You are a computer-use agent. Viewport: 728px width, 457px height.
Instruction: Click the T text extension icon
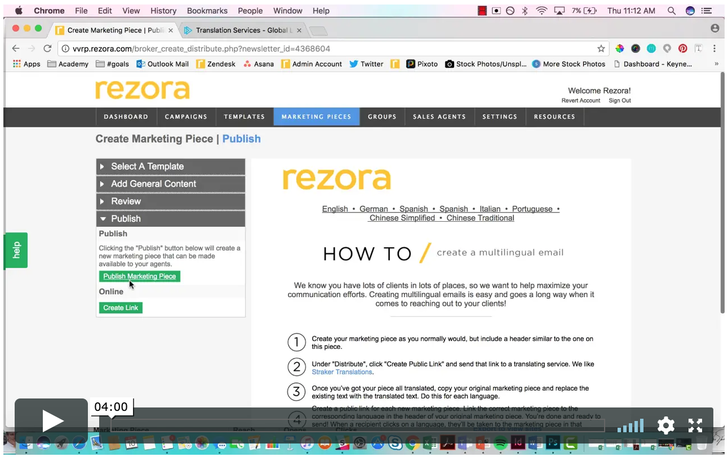pos(699,48)
